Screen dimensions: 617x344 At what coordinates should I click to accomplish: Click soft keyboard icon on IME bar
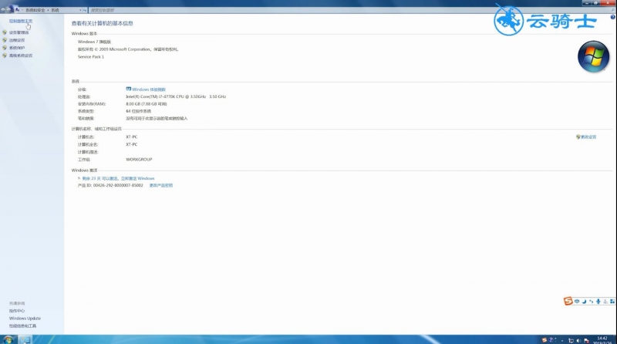click(605, 302)
